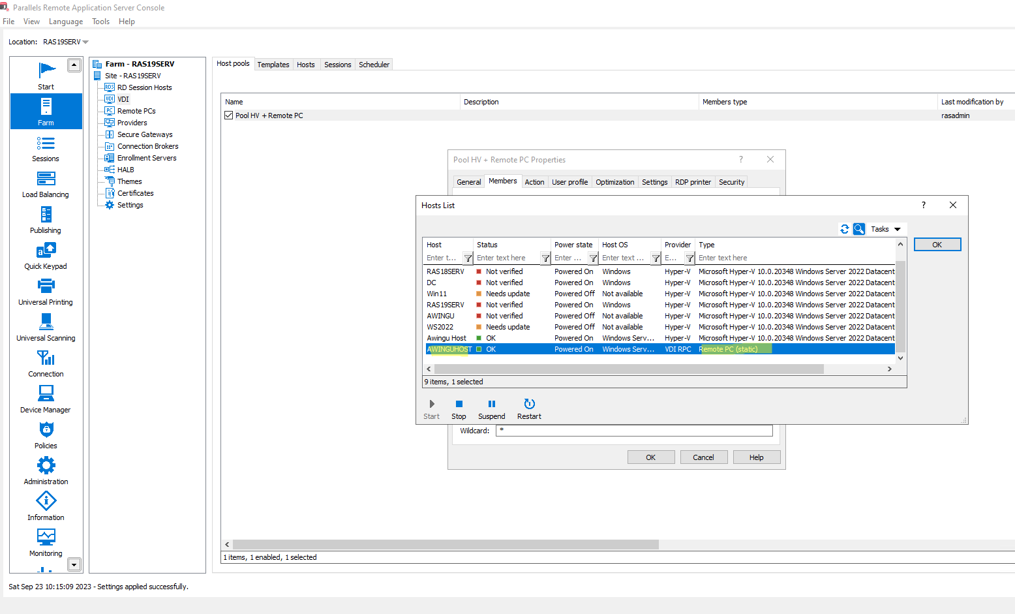Click the Type column filter field

[796, 258]
